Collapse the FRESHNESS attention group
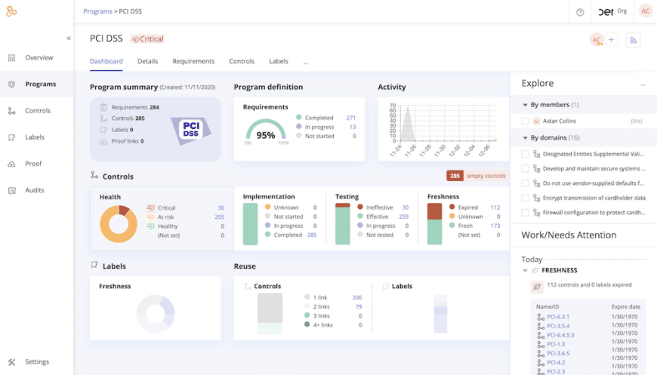Image resolution: width=657 pixels, height=375 pixels. coord(526,270)
